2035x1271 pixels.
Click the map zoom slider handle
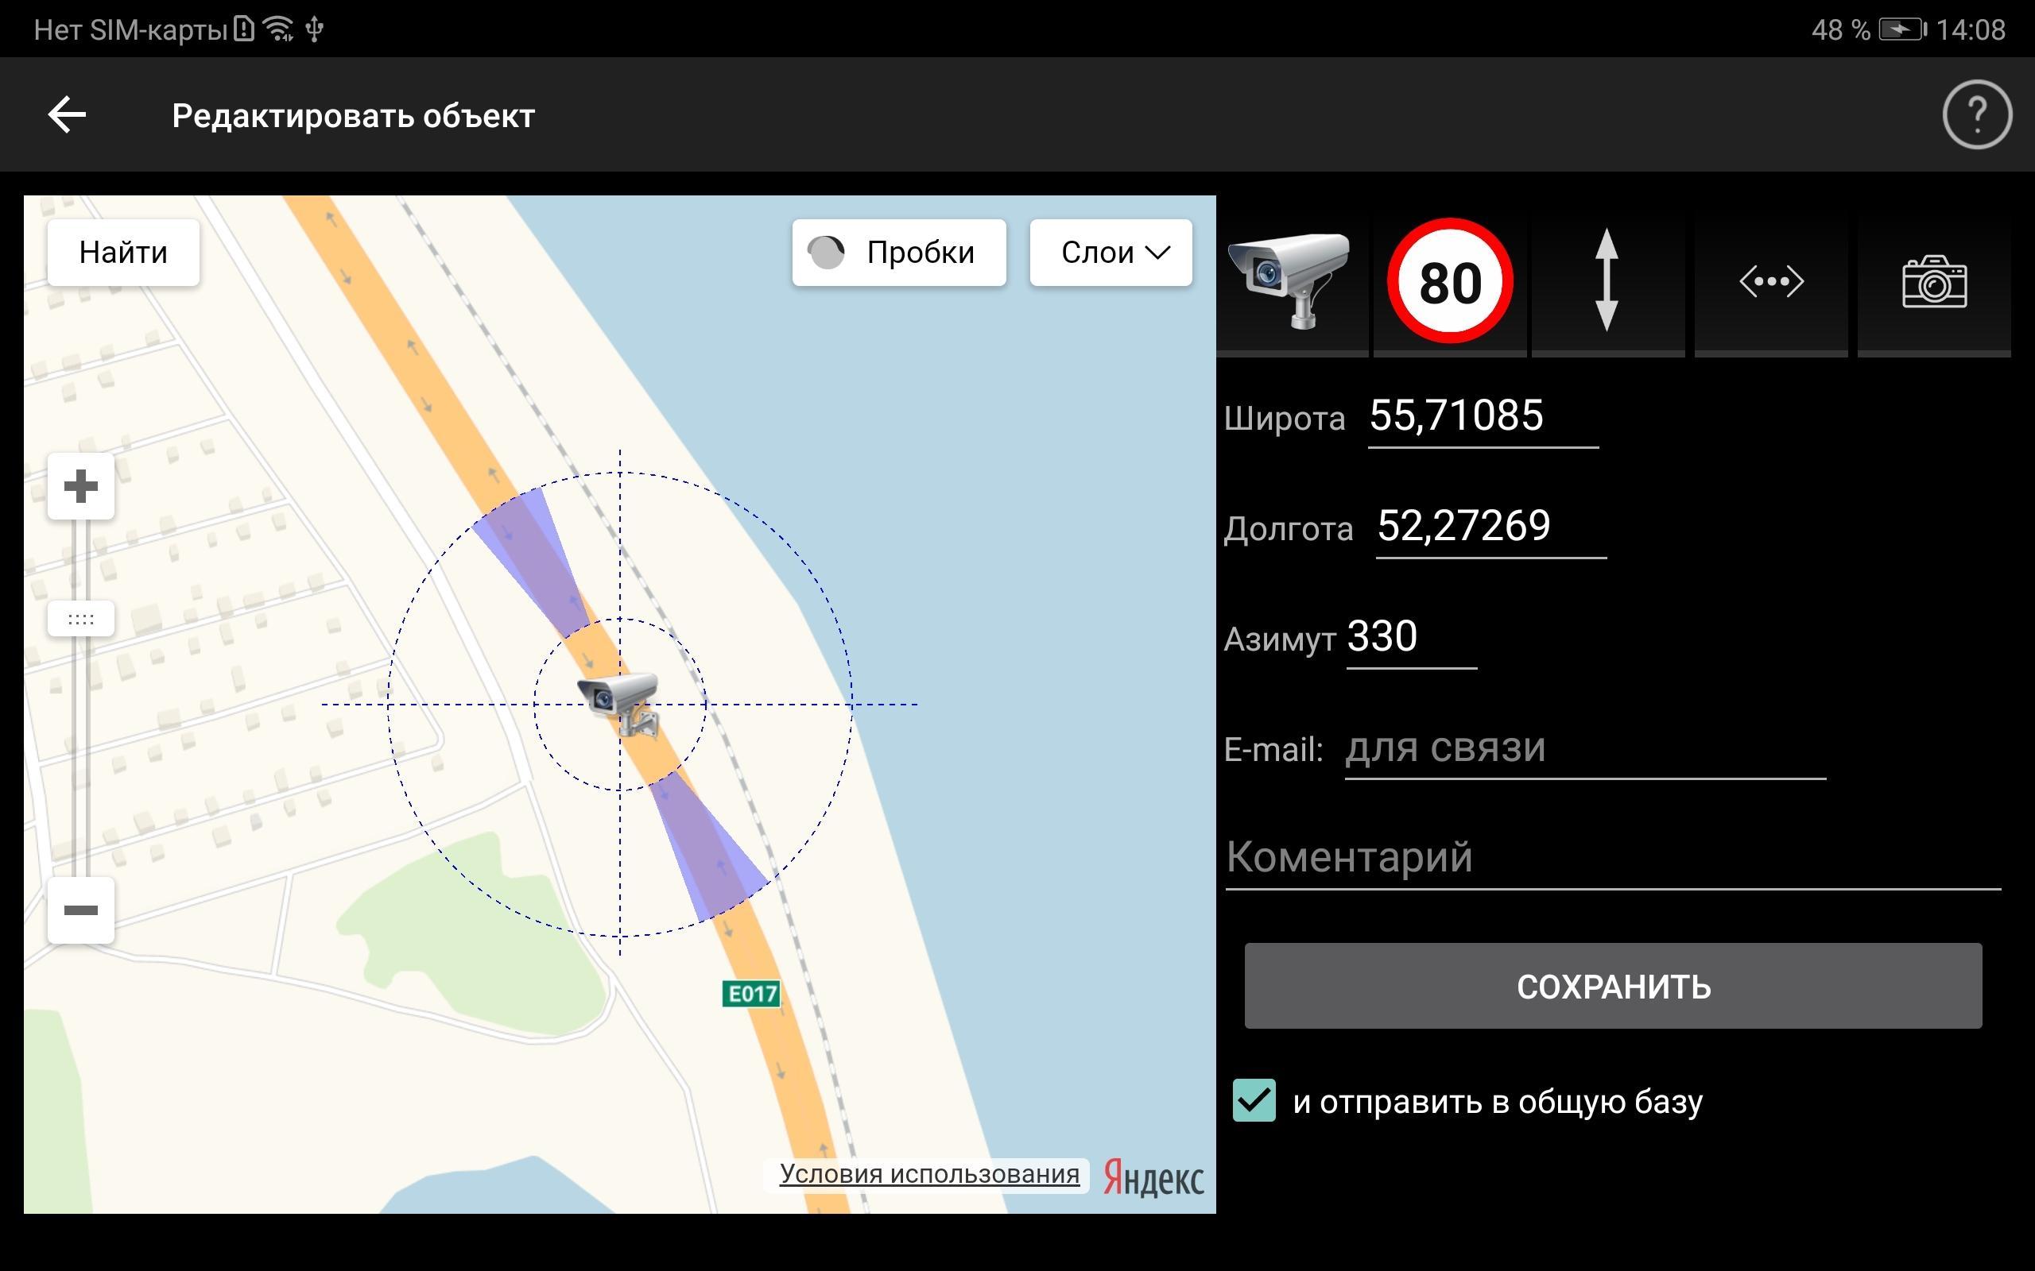(x=81, y=620)
